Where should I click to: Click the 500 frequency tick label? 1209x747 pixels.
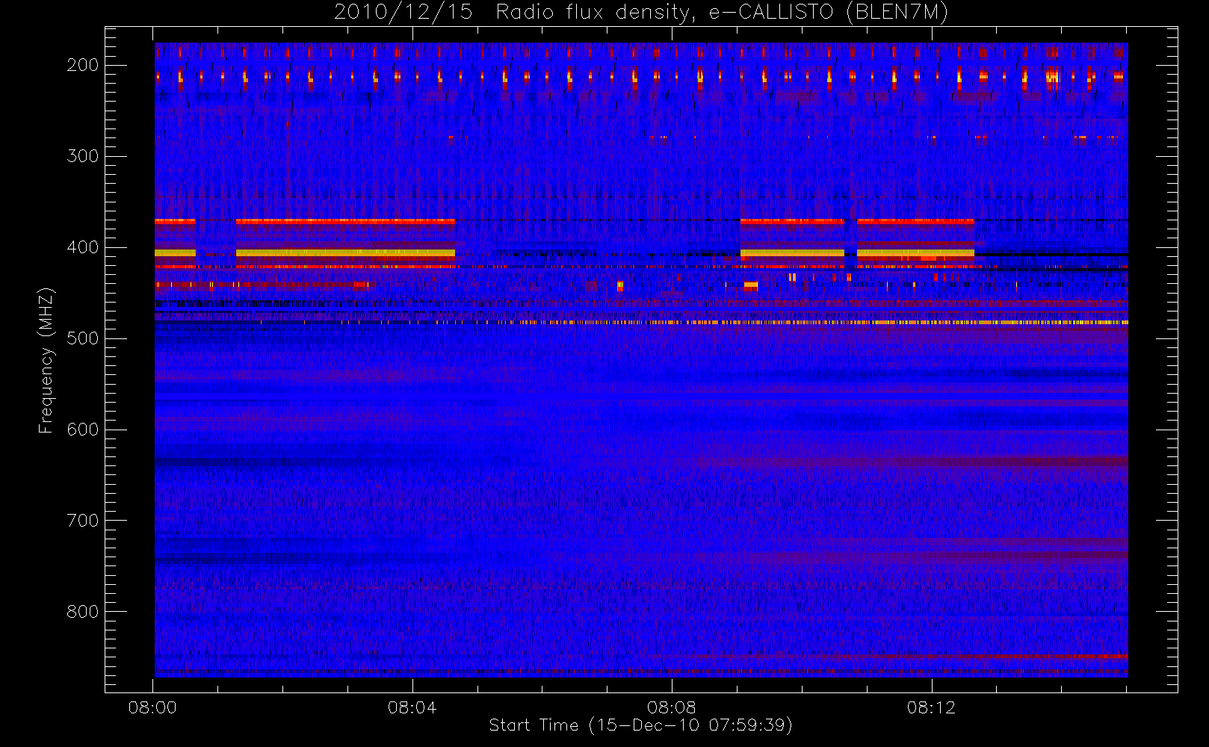82,338
